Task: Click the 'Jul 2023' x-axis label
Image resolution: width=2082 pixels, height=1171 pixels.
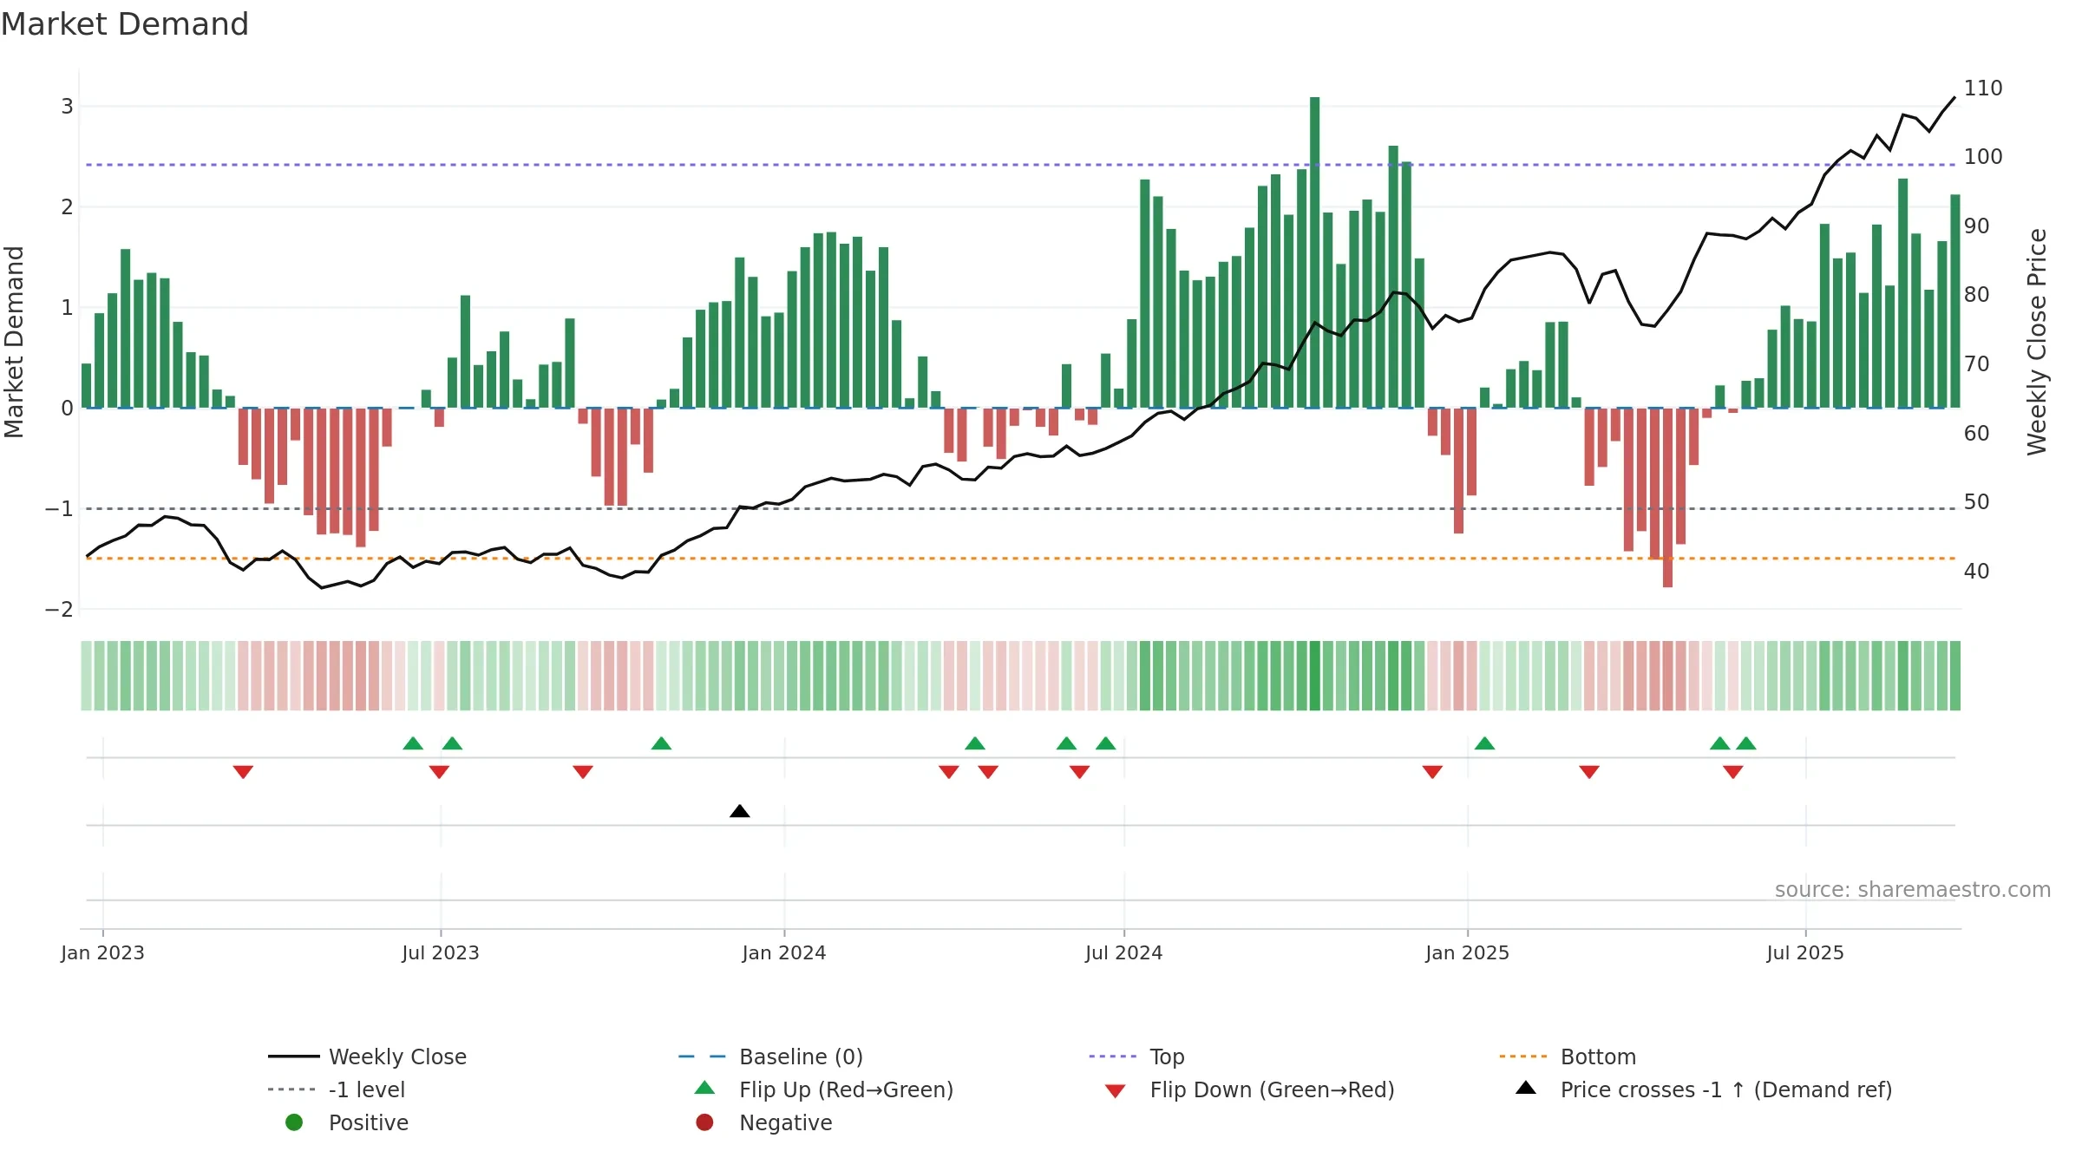Action: click(x=440, y=952)
